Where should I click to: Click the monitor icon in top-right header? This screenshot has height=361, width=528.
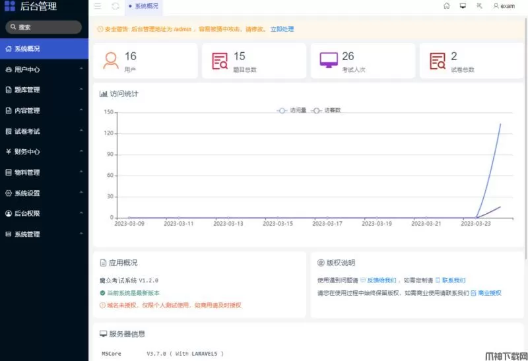463,6
